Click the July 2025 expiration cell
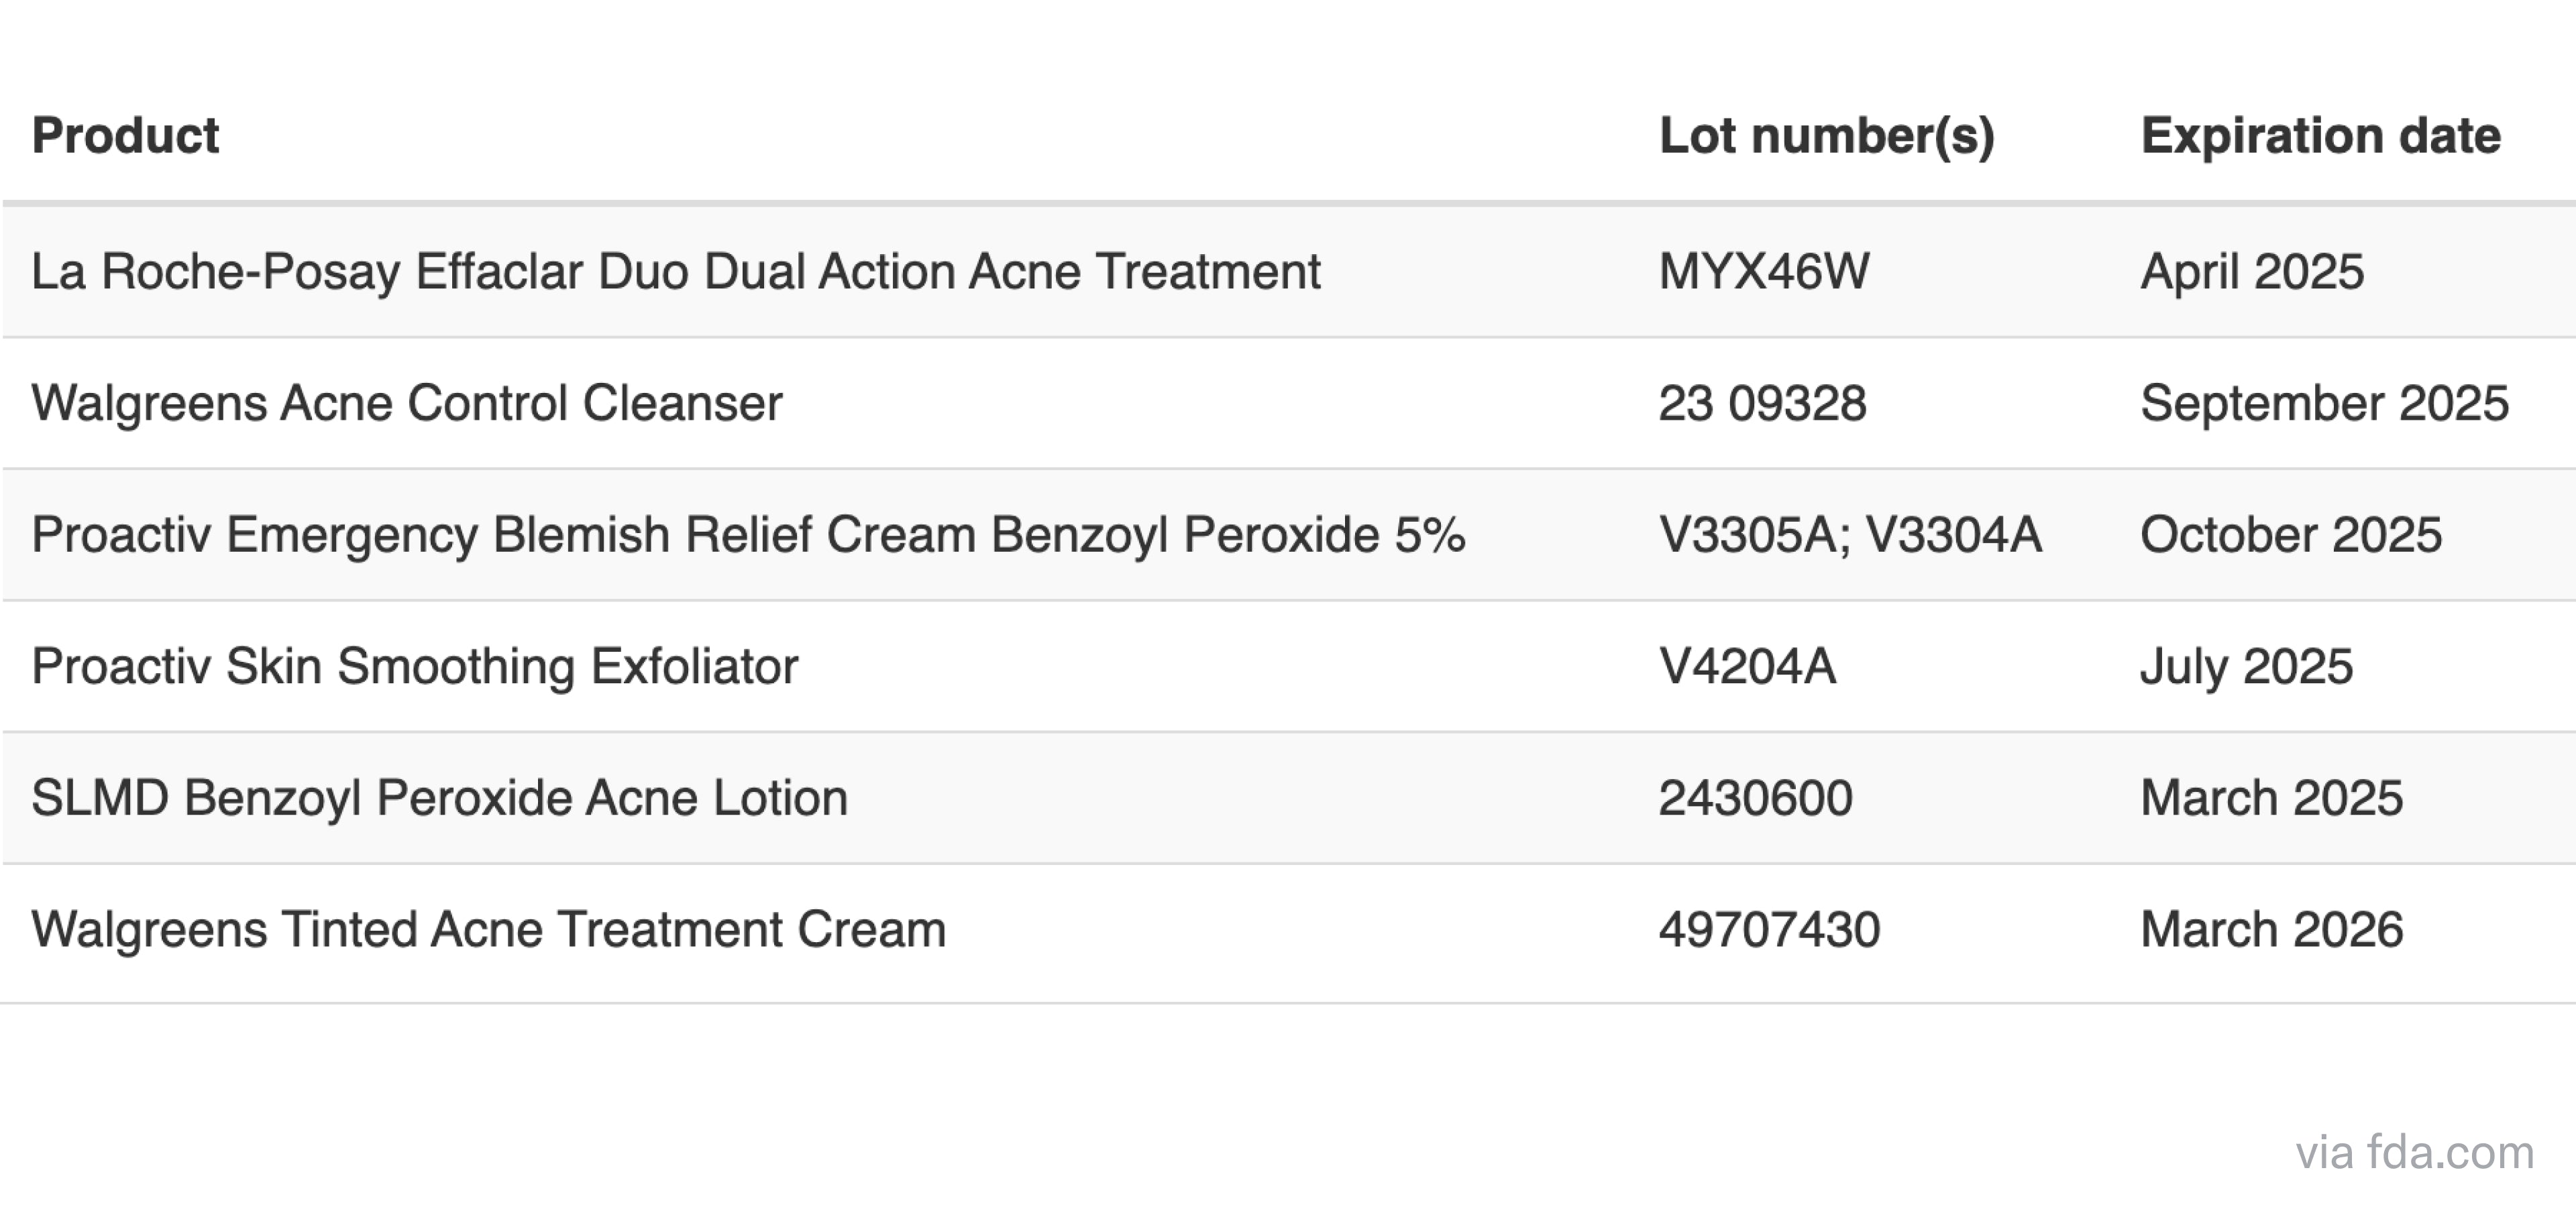 point(2246,667)
